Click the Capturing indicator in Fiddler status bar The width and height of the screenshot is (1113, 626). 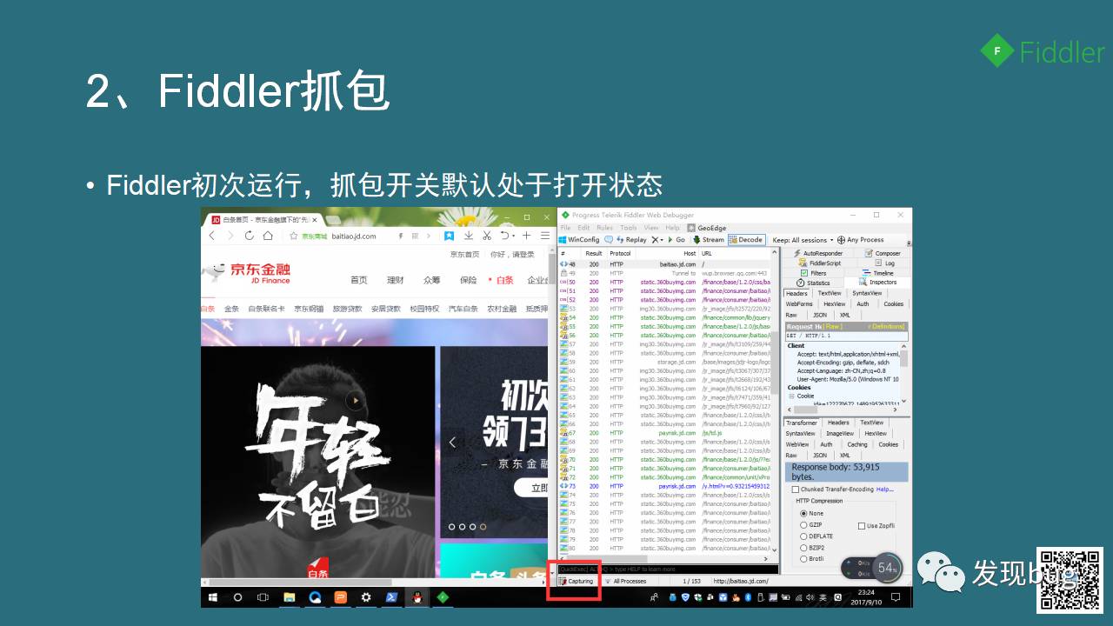(x=576, y=581)
